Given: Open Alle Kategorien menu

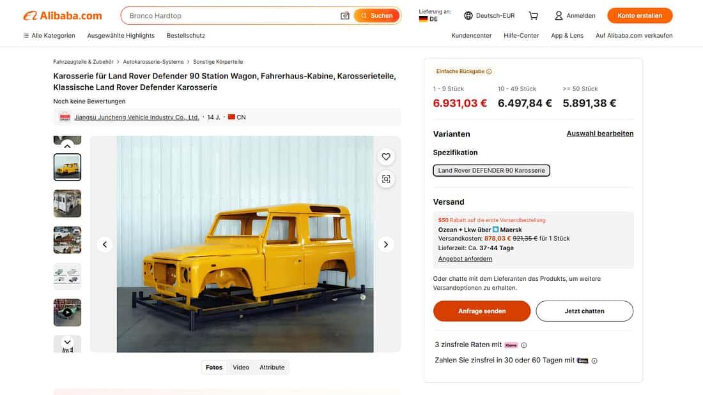Looking at the screenshot, I should pos(49,36).
